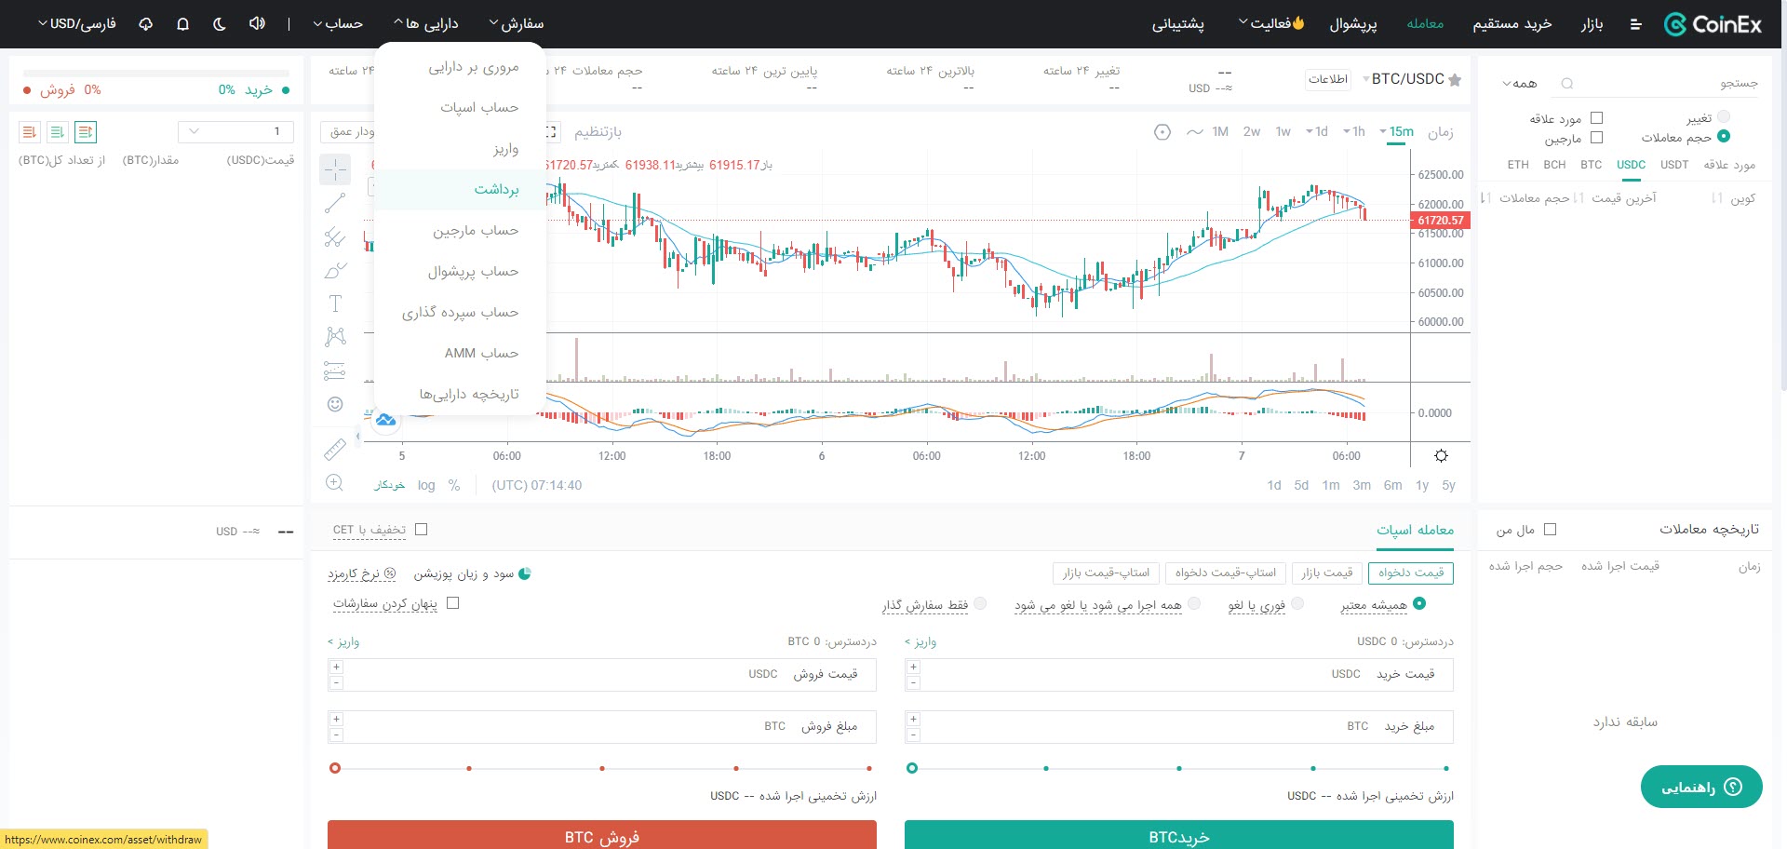This screenshot has width=1787, height=849.
Task: Open خرید مستقیم in top navigation
Action: pos(1512,24)
